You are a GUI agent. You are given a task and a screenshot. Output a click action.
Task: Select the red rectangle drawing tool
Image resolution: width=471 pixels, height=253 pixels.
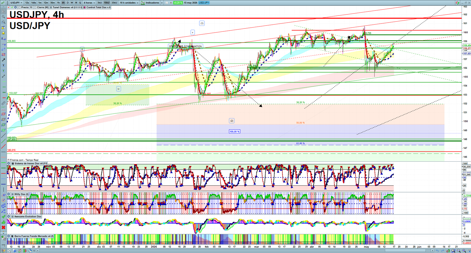[x=3, y=55]
